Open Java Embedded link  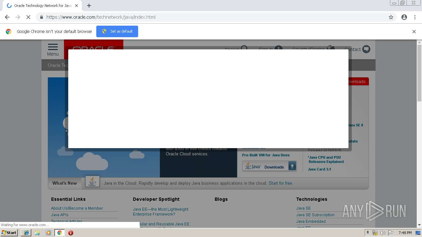(x=311, y=222)
